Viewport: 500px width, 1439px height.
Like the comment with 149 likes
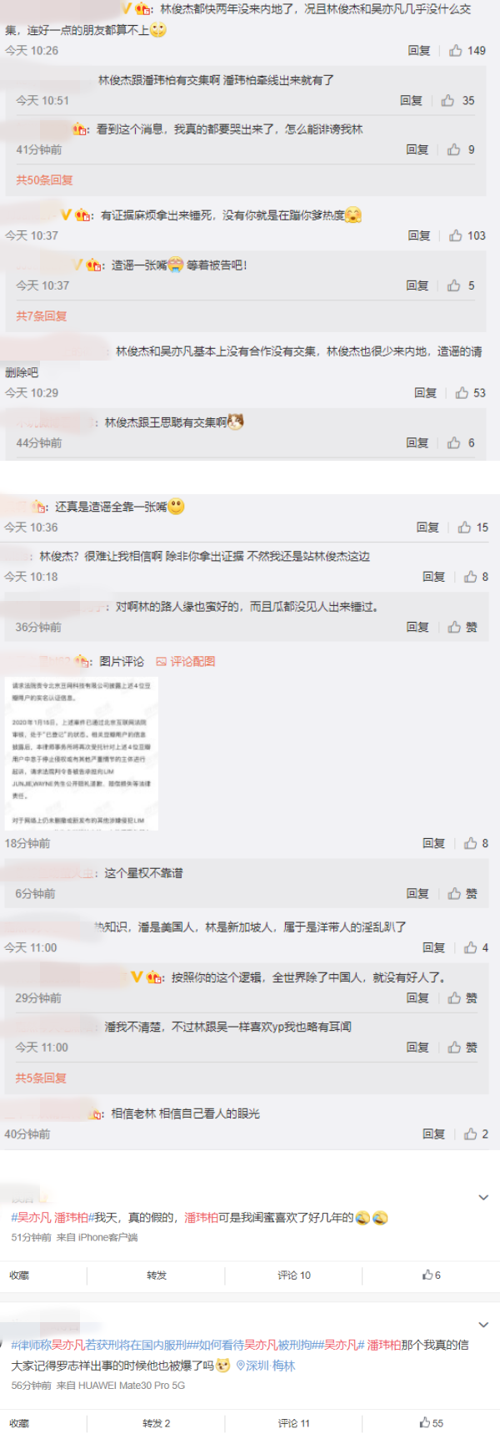[467, 51]
